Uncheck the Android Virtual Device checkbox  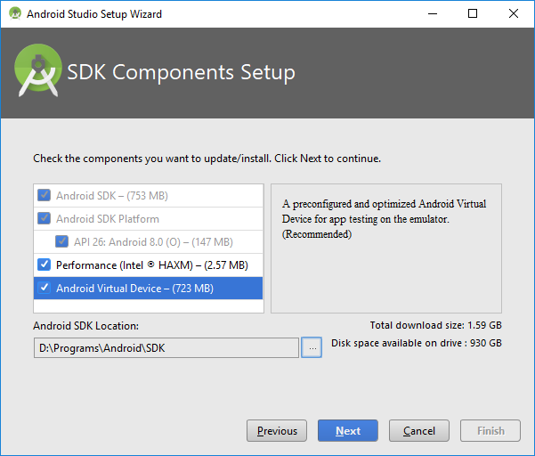point(44,288)
